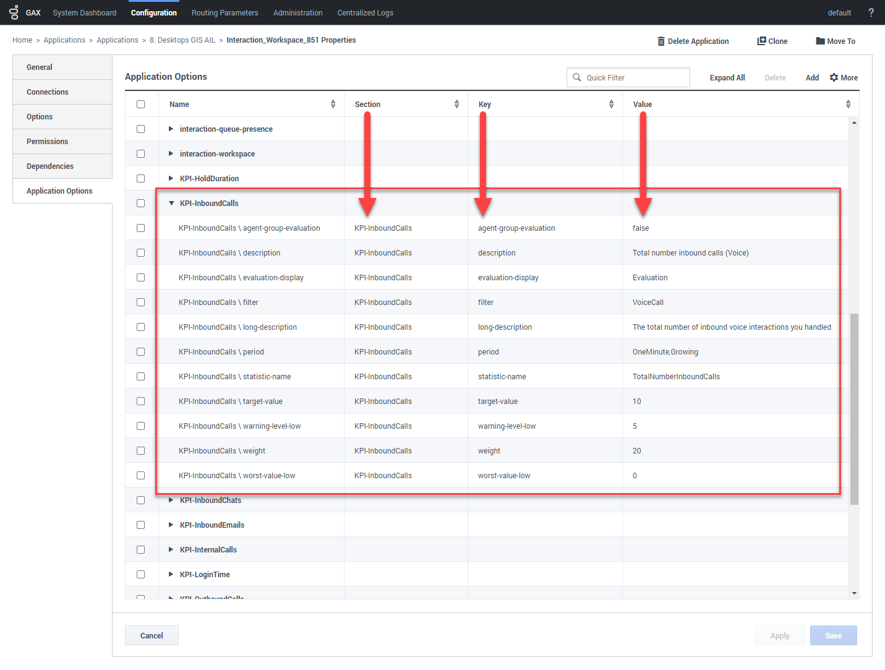The height and width of the screenshot is (670, 885).
Task: Click the Clone application icon
Action: (761, 41)
